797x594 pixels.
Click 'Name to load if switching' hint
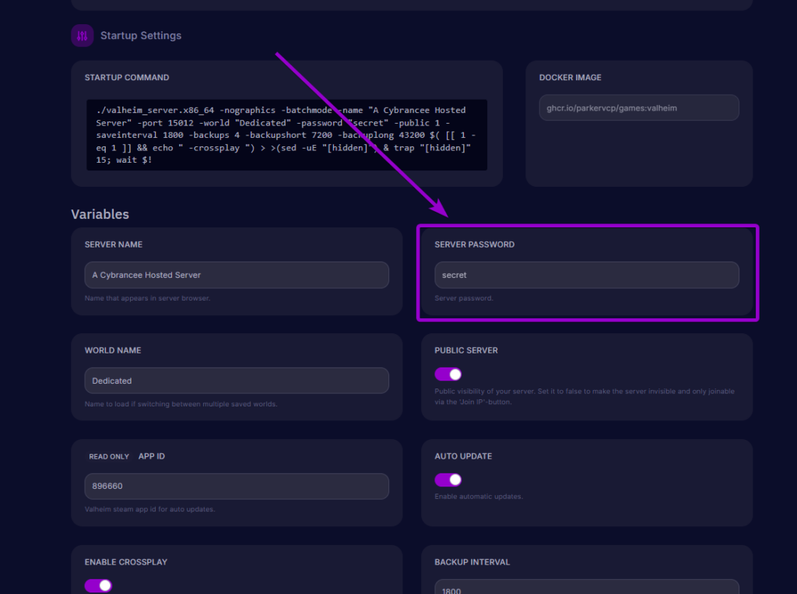pyautogui.click(x=181, y=404)
